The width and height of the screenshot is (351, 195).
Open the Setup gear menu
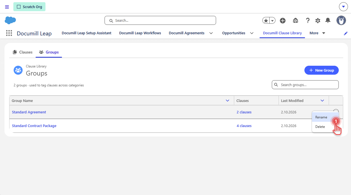[318, 20]
